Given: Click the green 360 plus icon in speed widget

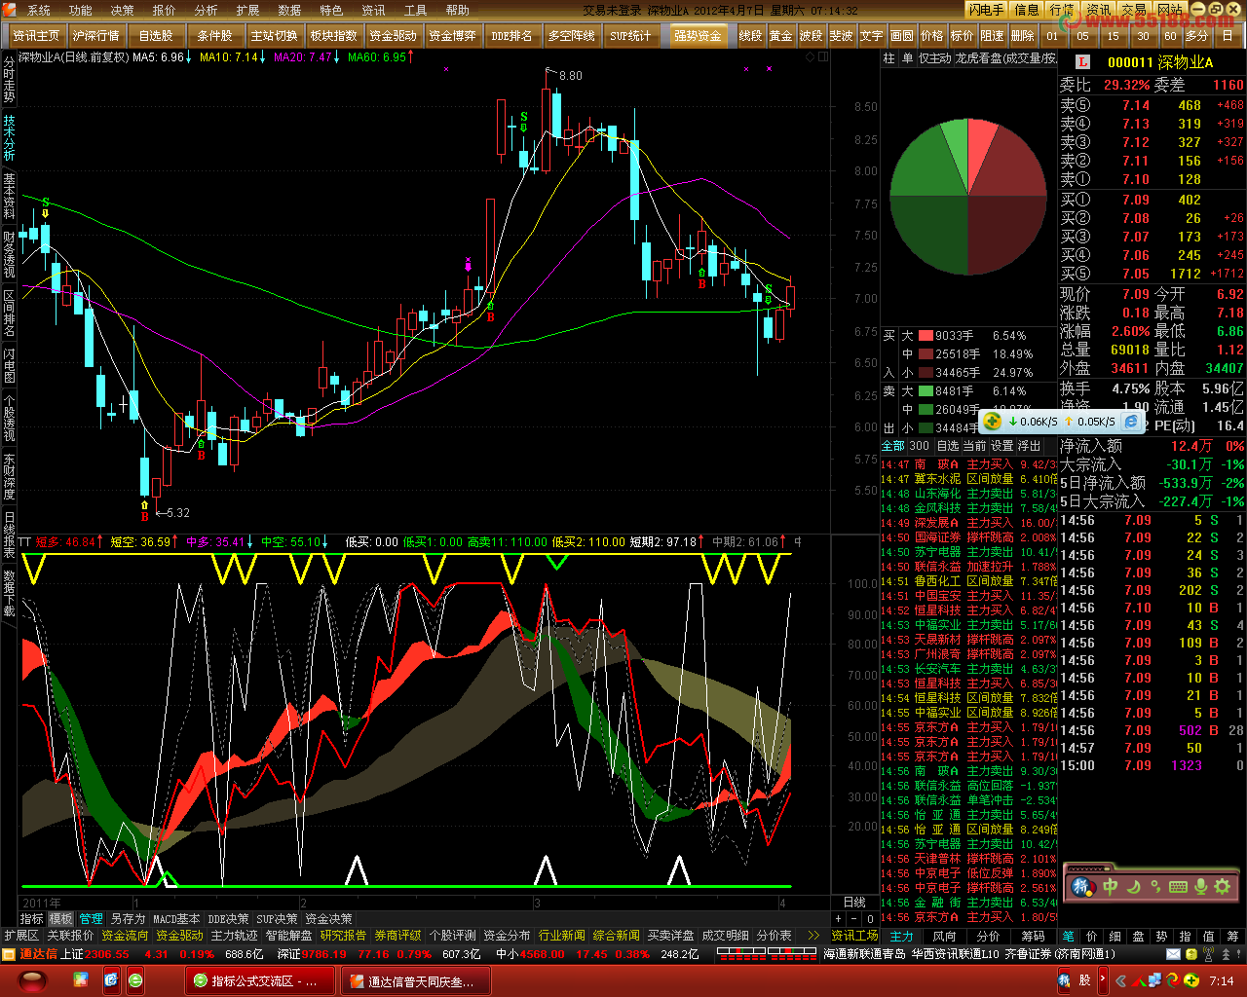Looking at the screenshot, I should click(992, 422).
